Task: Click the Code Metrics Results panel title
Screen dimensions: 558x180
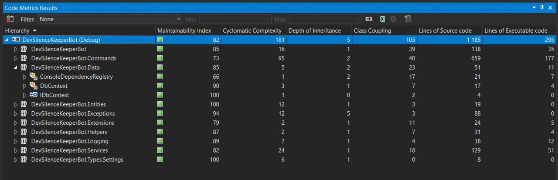Action: (31, 8)
